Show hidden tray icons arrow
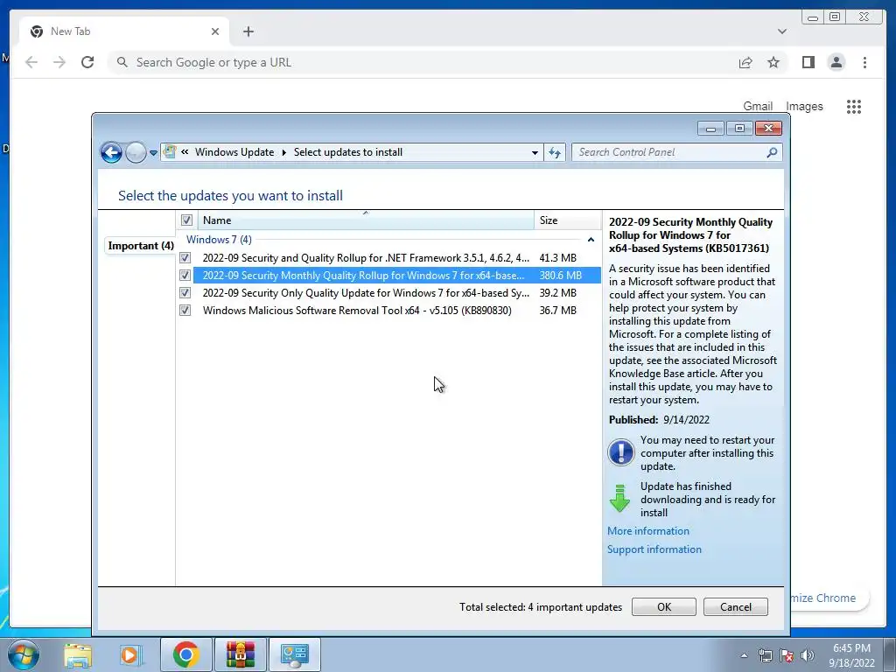Viewport: 896px width, 672px height. click(744, 655)
